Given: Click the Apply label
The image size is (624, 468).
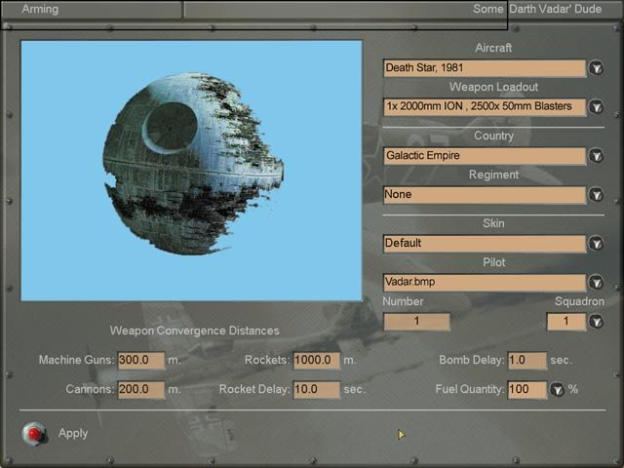Looking at the screenshot, I should [73, 433].
